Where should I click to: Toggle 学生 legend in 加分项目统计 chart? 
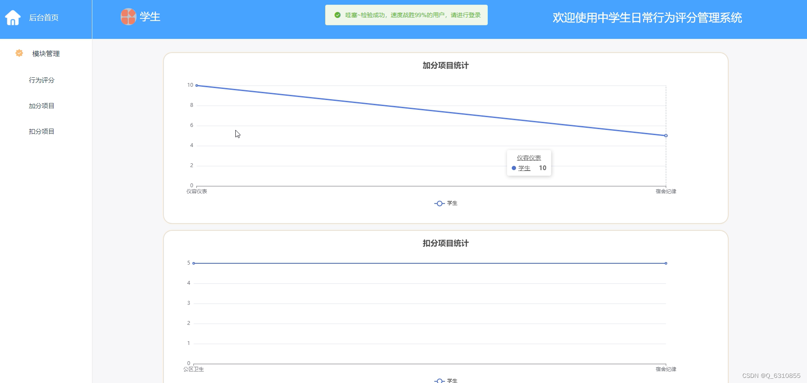coord(446,203)
